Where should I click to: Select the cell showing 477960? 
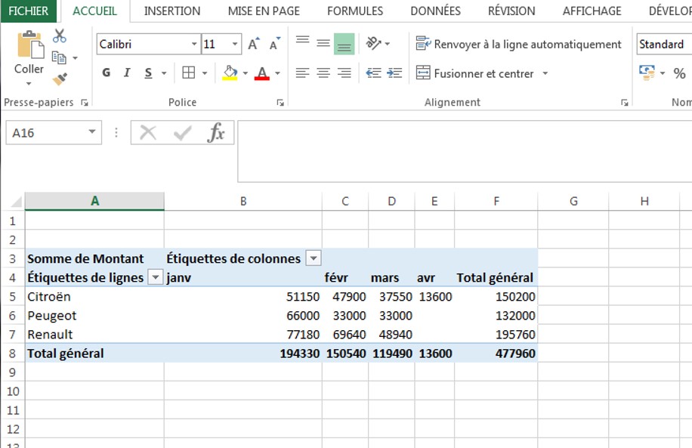[496, 353]
